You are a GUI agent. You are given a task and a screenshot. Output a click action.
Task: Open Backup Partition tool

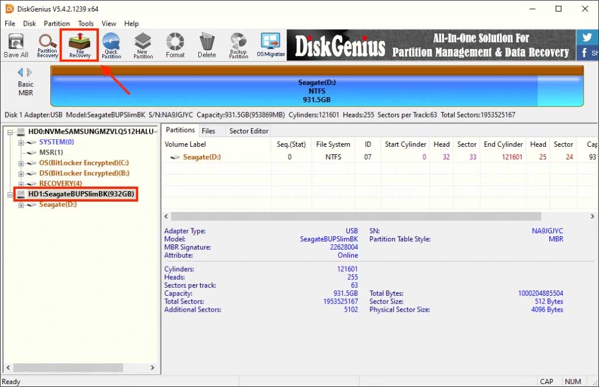point(239,46)
